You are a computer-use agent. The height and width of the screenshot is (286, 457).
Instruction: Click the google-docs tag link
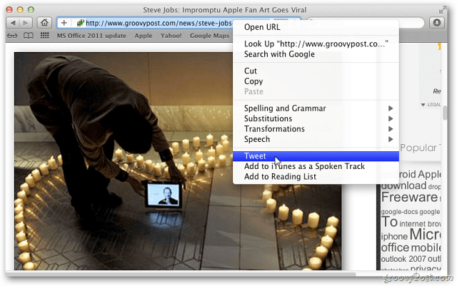pyautogui.click(x=398, y=212)
